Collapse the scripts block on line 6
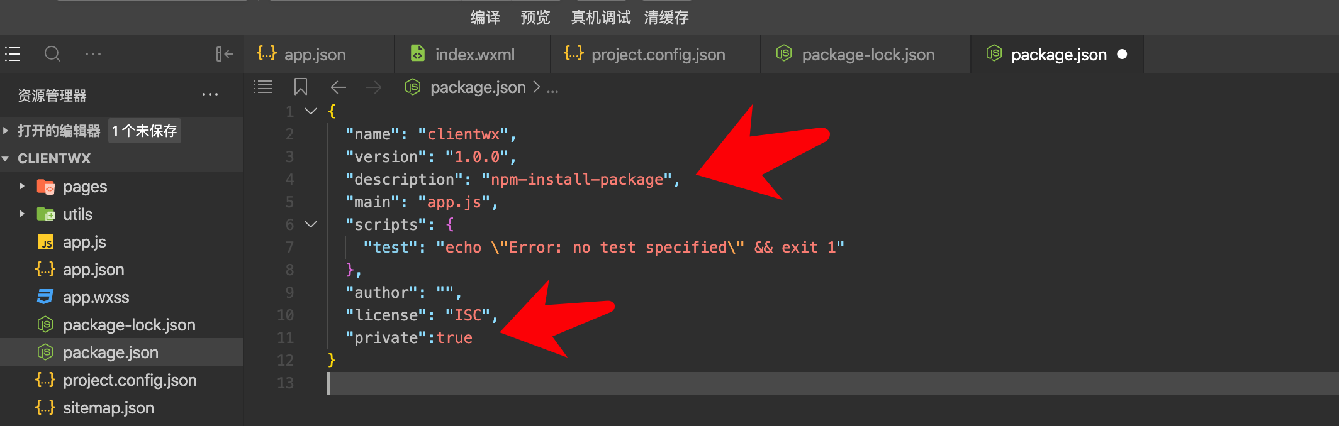The width and height of the screenshot is (1339, 426). [311, 224]
